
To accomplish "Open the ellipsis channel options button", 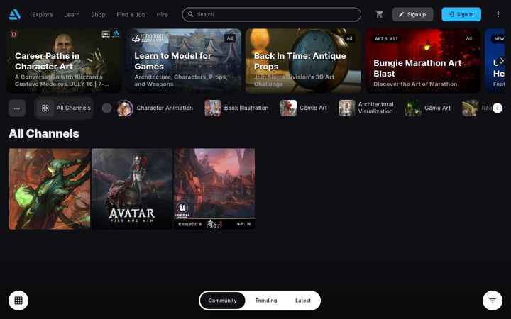I will [x=17, y=108].
